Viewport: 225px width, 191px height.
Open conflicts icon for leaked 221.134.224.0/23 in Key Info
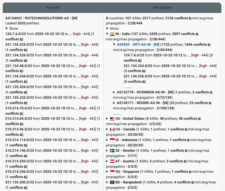click(x=25, y=50)
